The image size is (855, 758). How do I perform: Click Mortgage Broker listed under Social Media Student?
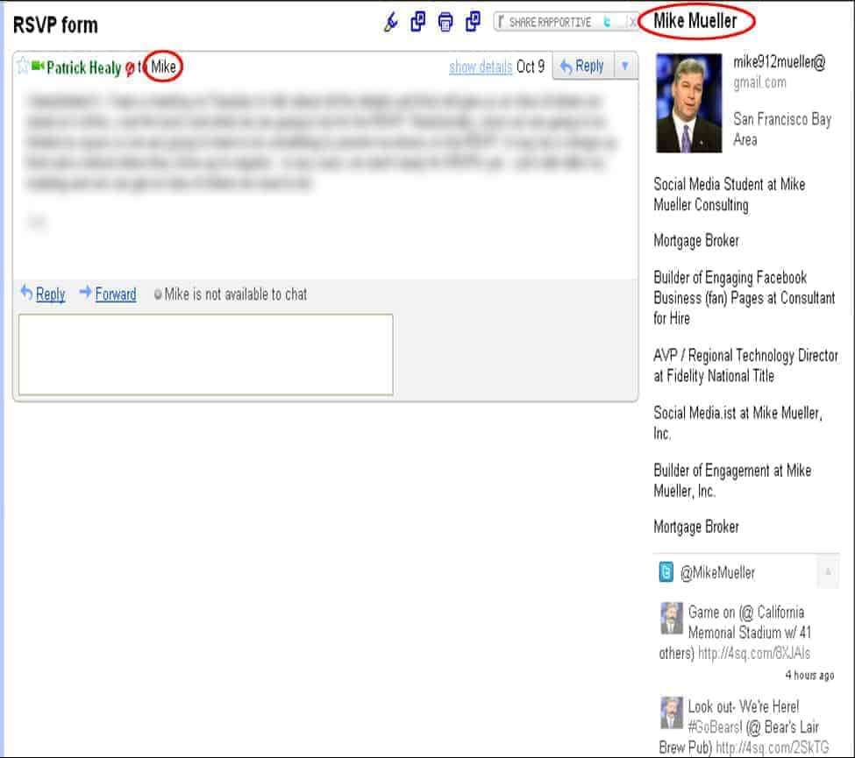click(695, 241)
